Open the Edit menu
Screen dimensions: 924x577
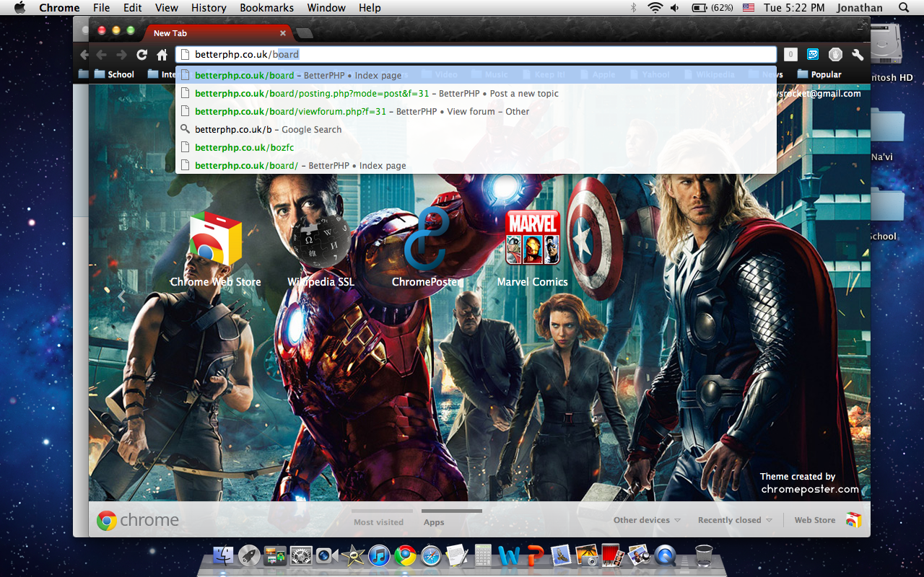[132, 8]
